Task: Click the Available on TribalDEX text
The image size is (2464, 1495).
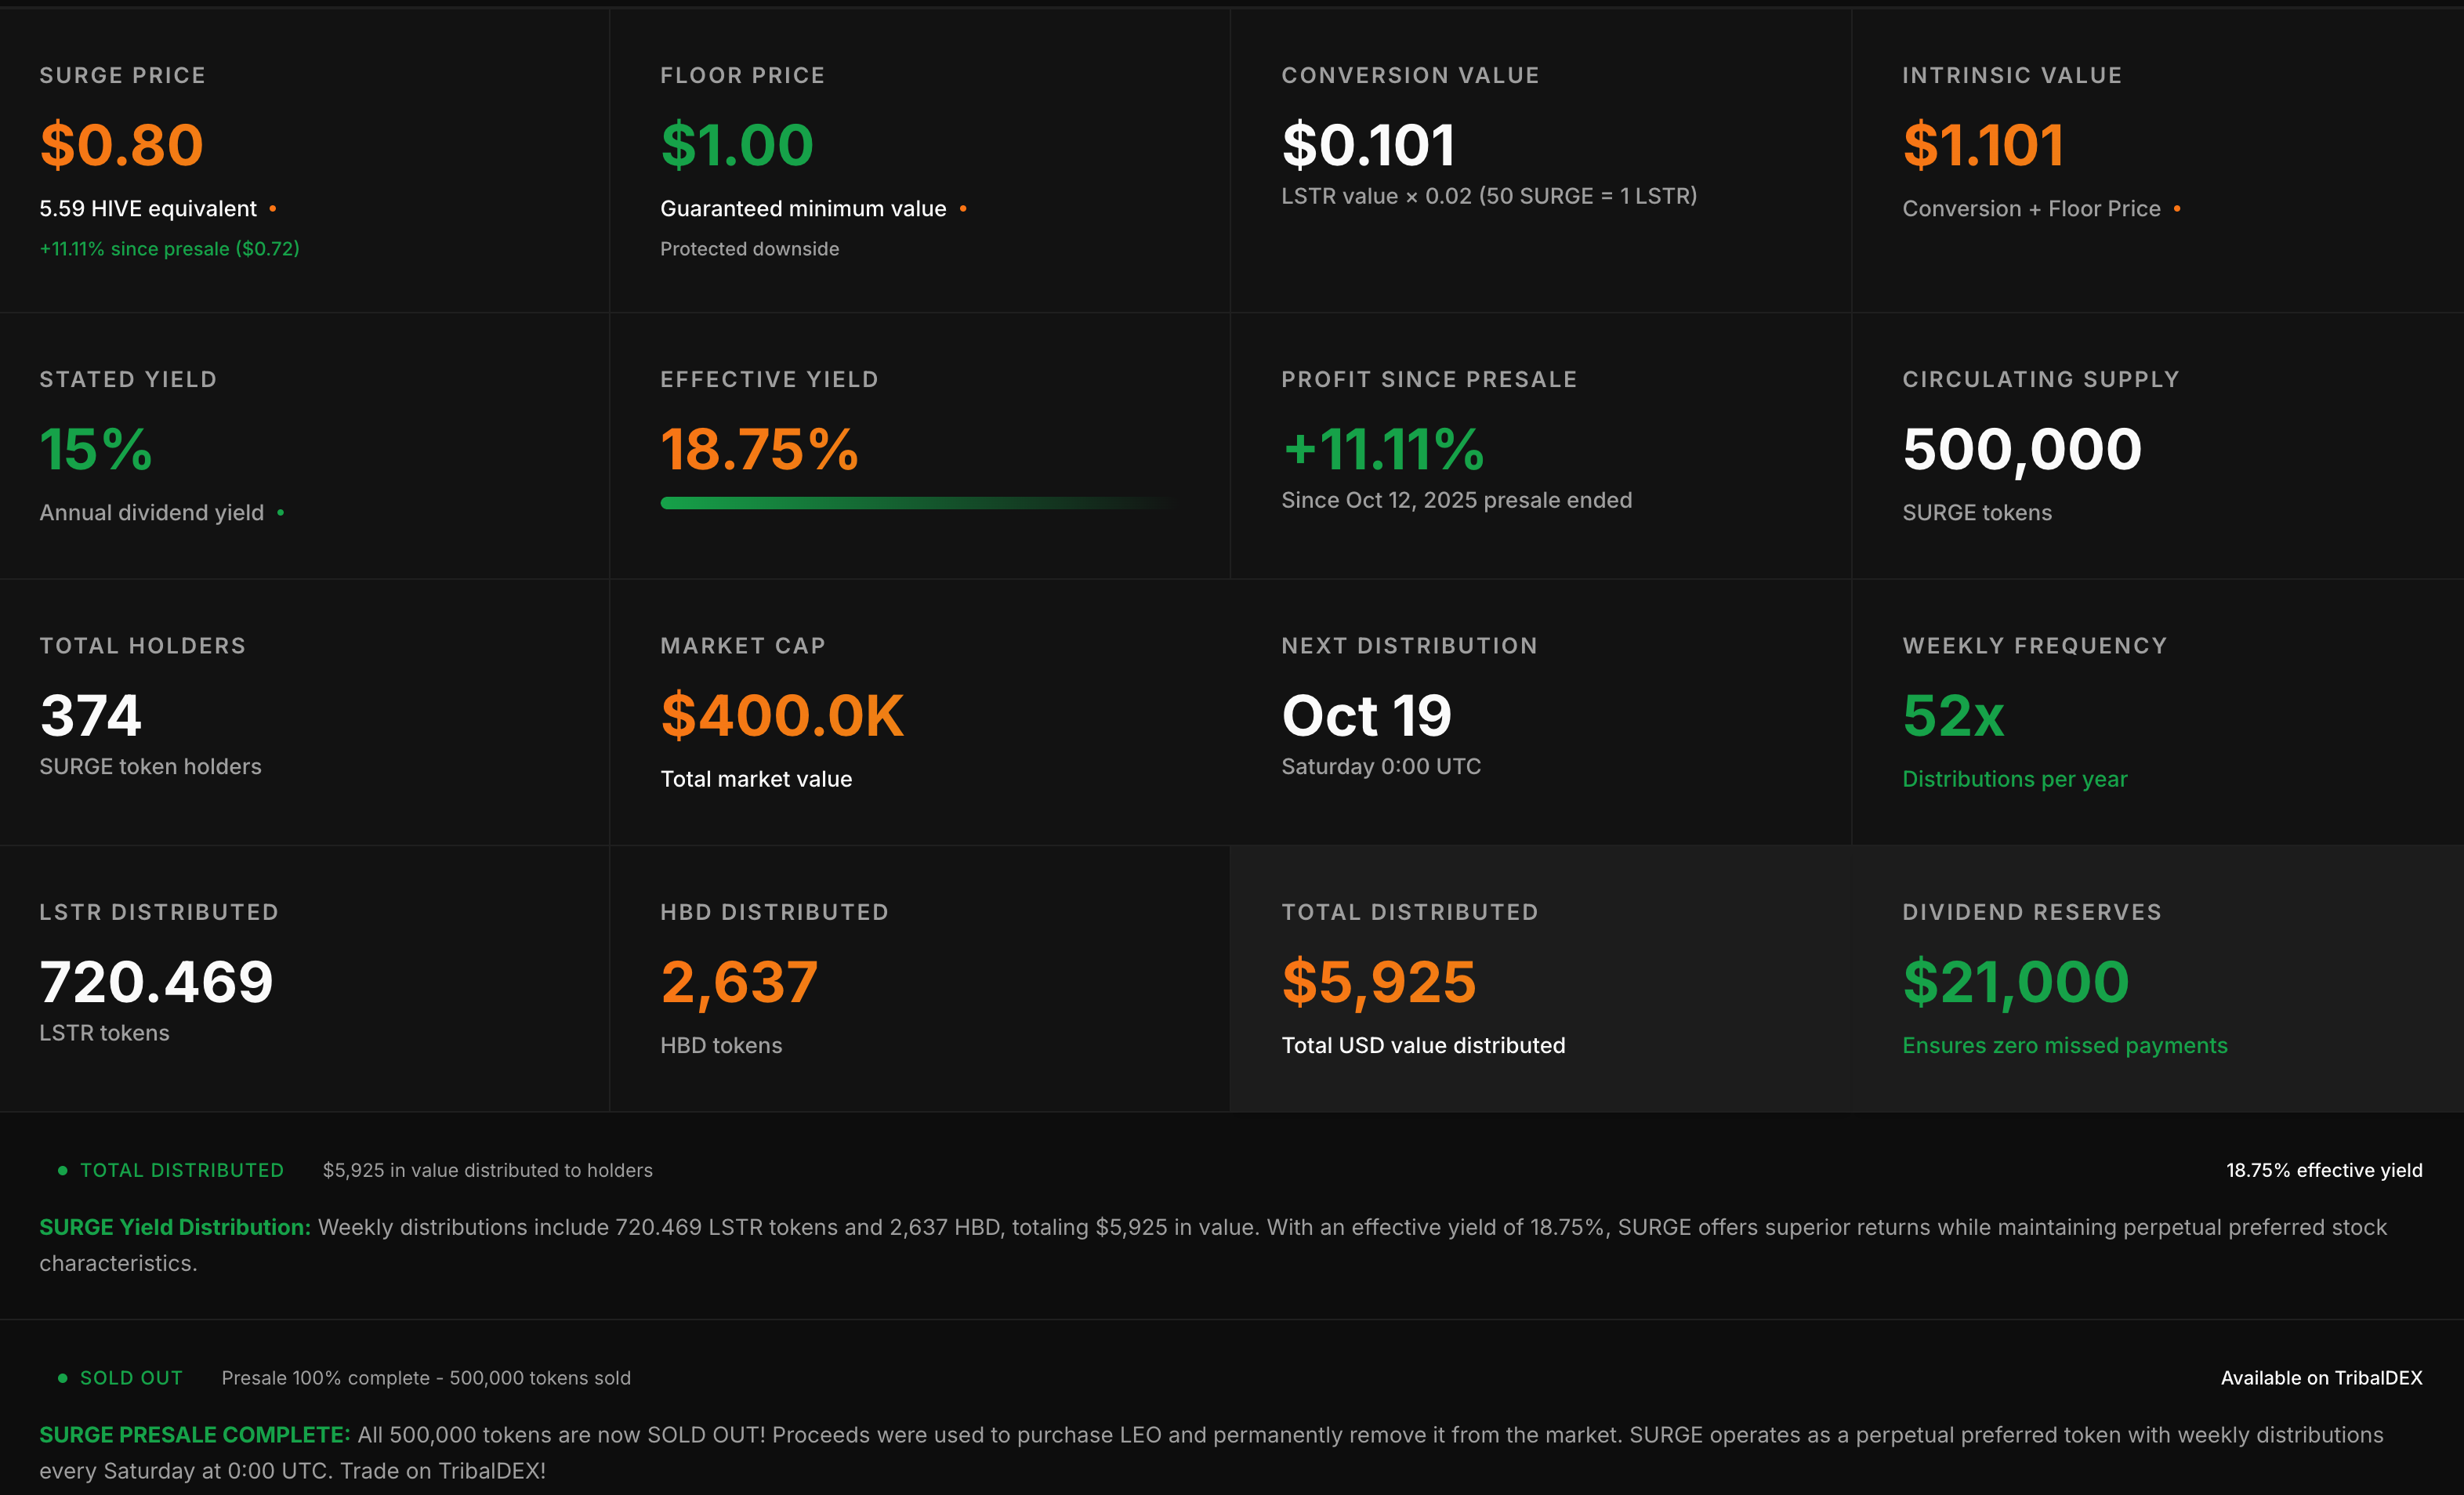Action: pyautogui.click(x=2321, y=1378)
